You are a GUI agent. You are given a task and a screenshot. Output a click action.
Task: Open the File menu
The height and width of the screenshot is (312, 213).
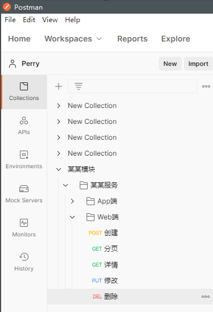point(10,20)
